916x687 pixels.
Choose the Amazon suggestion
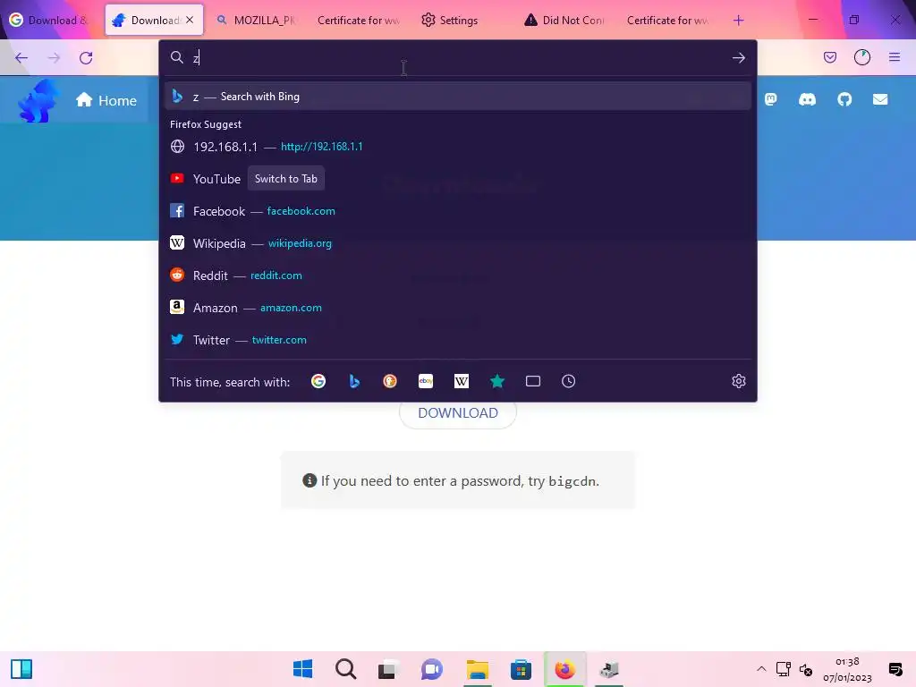458,308
